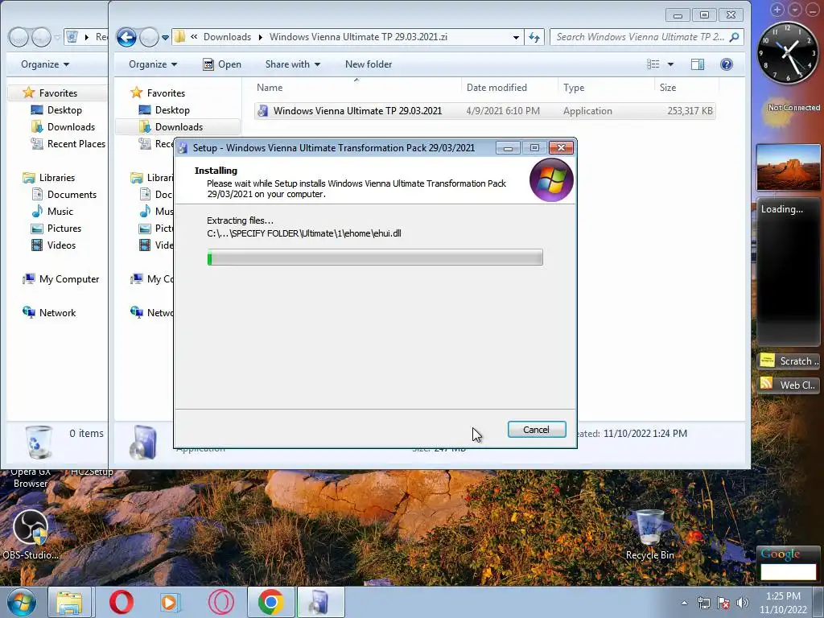Add a gadget with the plus button
Image resolution: width=824 pixels, height=618 pixels.
coord(777,10)
